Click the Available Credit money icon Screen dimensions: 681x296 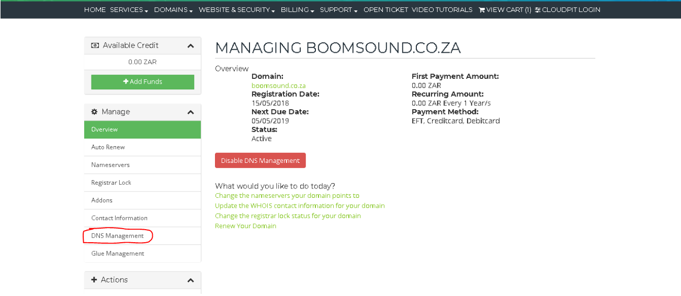click(x=95, y=45)
